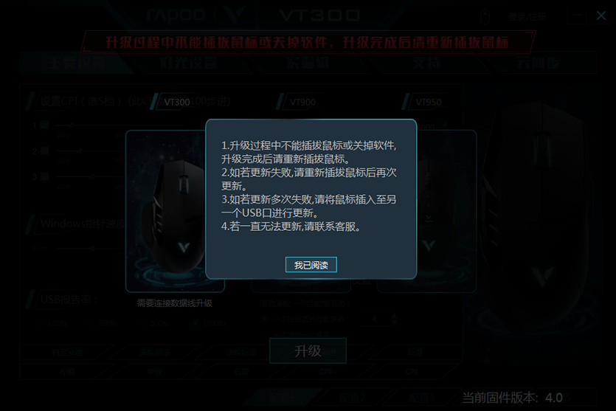The height and width of the screenshot is (411, 616).
Task: Click the 升级 upgrade button
Action: click(x=308, y=350)
